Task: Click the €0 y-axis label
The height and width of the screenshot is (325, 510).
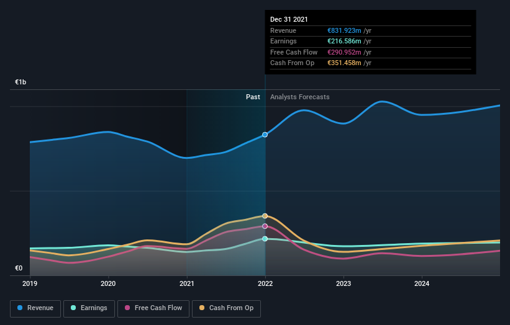Action: click(x=19, y=268)
